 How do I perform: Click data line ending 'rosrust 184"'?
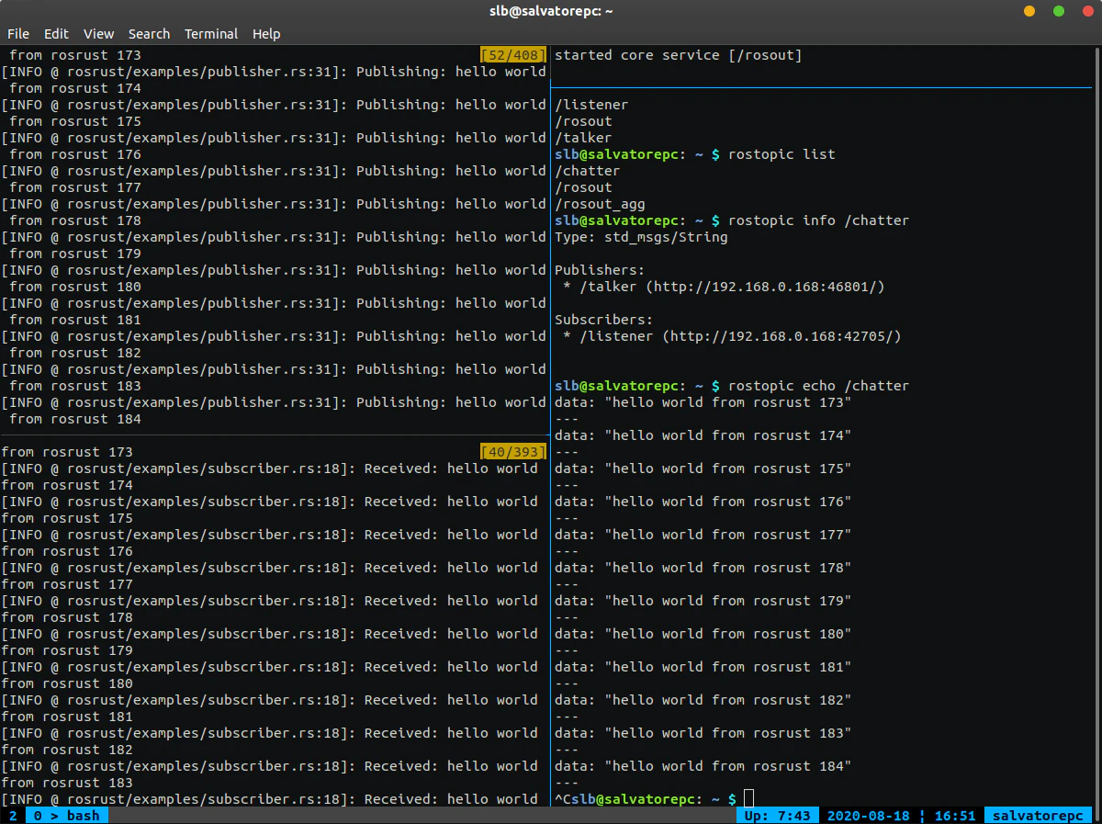pyautogui.click(x=703, y=766)
